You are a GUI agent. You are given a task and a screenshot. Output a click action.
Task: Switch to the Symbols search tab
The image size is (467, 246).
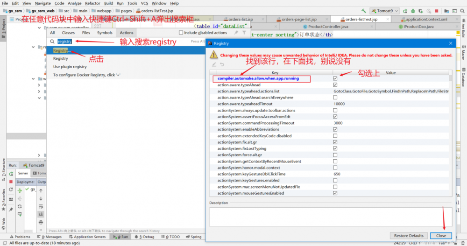click(x=105, y=33)
